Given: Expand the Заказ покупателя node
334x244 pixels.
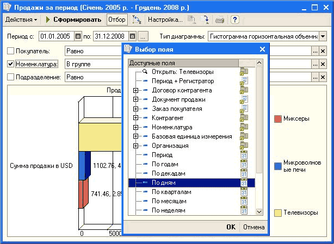Looking at the screenshot, I should [135, 109].
